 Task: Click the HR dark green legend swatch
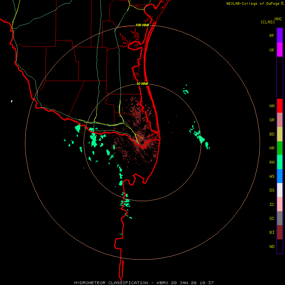280,148
